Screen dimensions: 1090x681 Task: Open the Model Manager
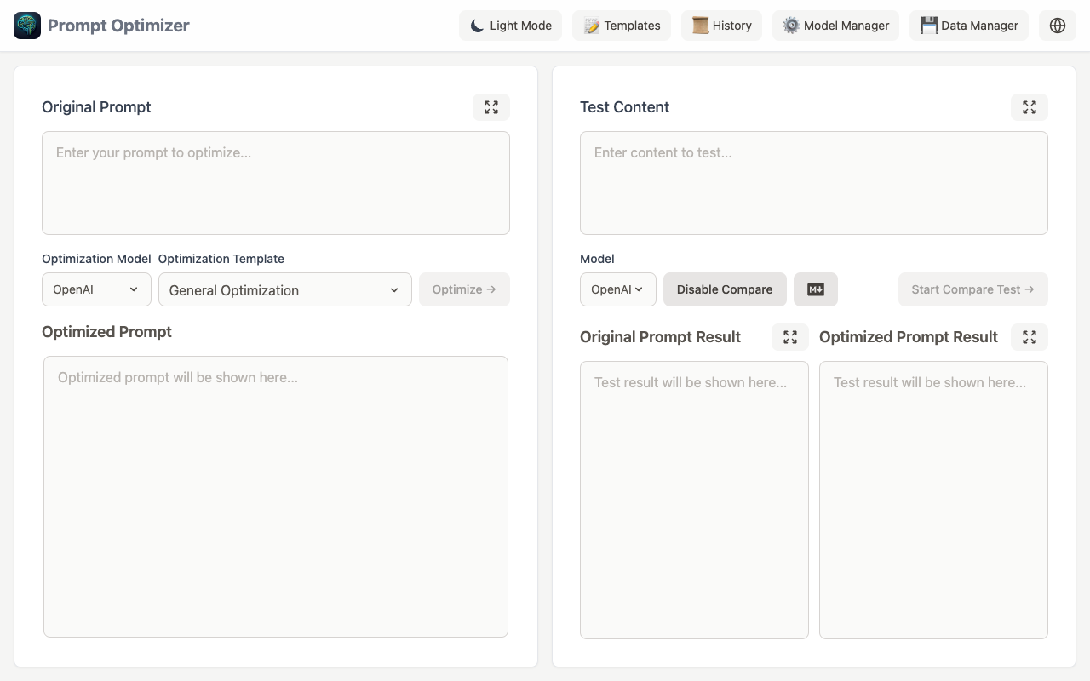tap(835, 26)
